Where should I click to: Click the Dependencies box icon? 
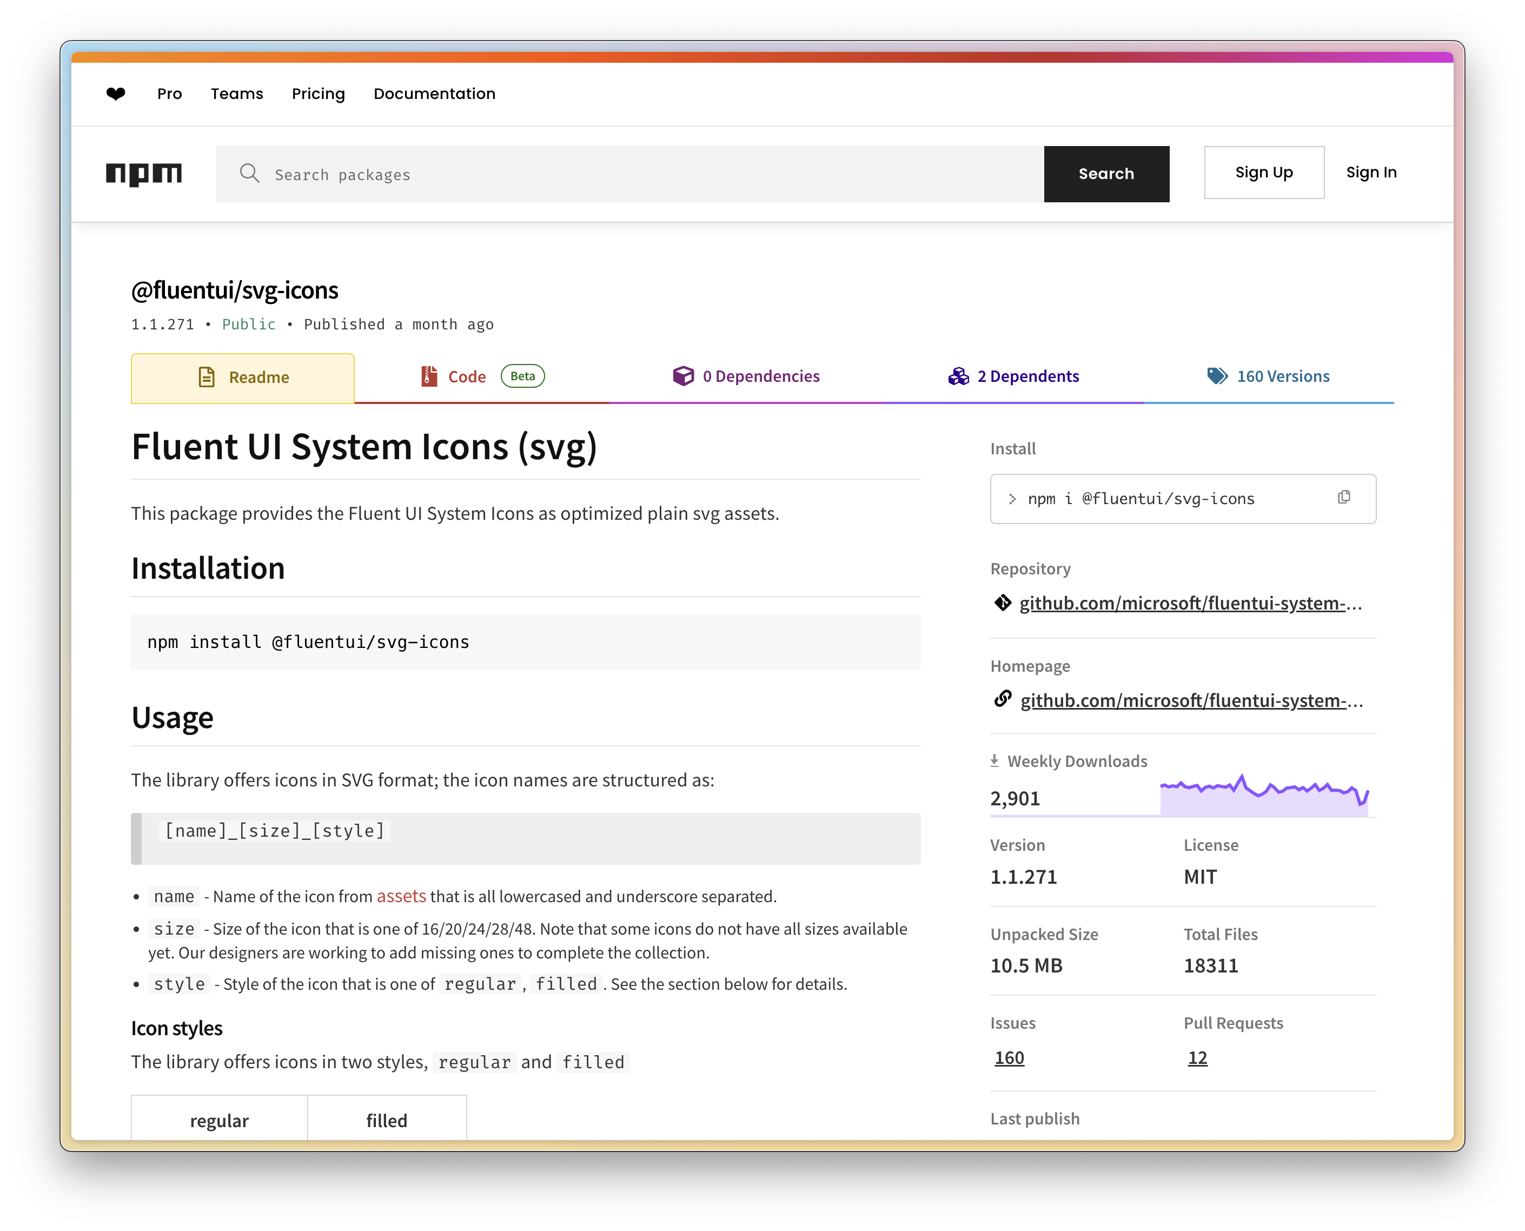(684, 376)
